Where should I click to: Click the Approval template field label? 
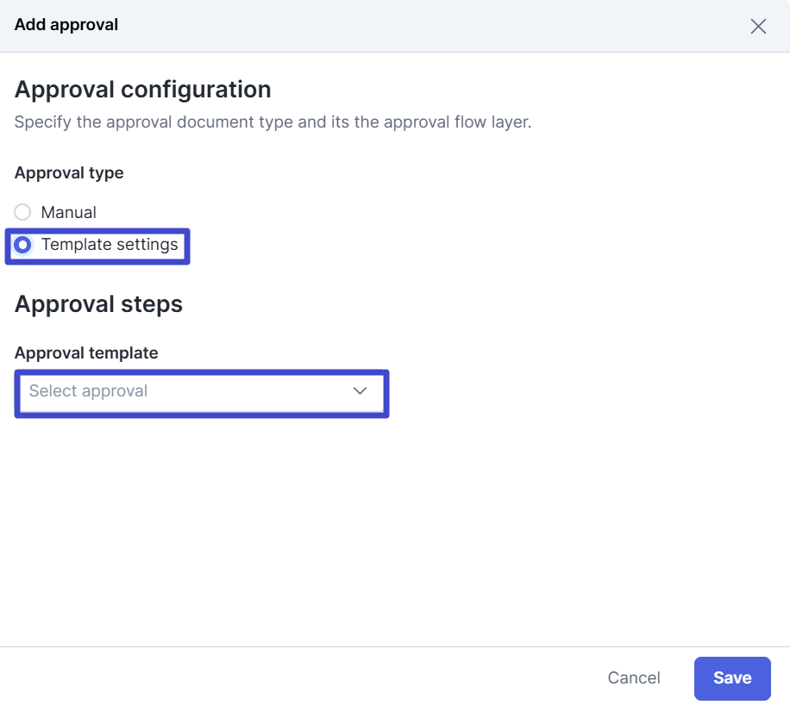point(86,353)
